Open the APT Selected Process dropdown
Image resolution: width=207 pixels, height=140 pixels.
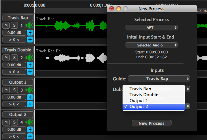click(152, 28)
